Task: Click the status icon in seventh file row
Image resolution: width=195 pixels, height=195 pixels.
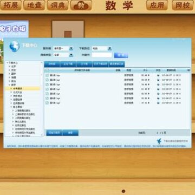Action: [x=158, y=103]
